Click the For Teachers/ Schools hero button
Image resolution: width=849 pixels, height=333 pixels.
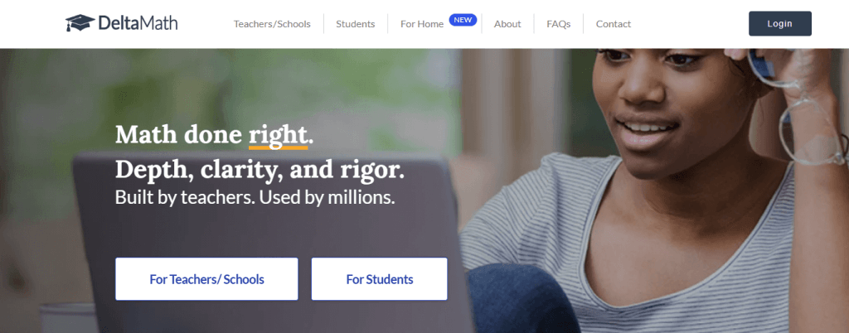pyautogui.click(x=206, y=279)
